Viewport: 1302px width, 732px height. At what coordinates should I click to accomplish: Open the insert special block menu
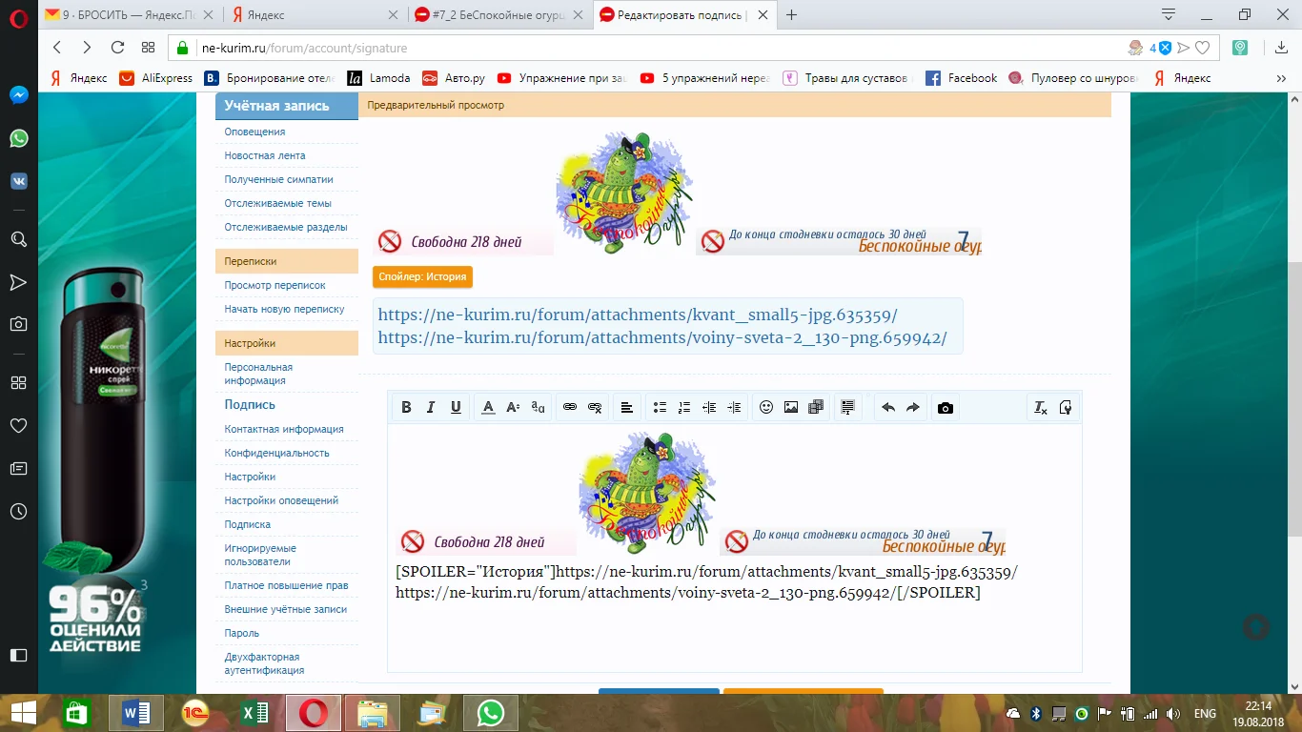(848, 408)
